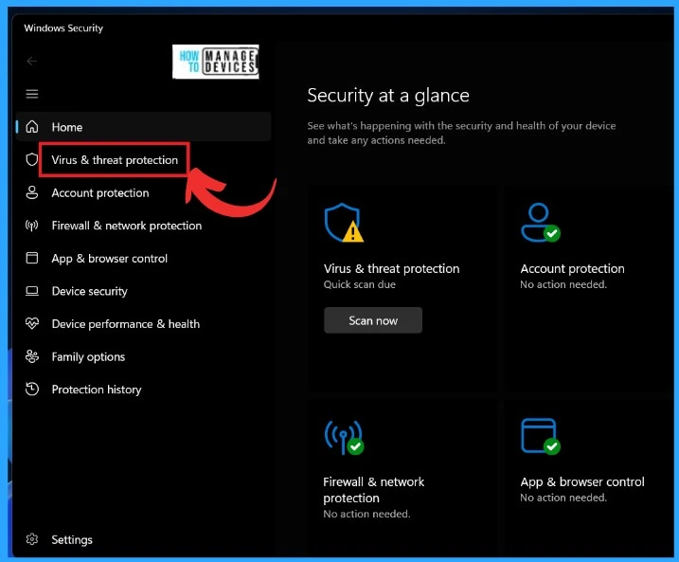Open the Account protection card title
Viewport: 679px width, 562px height.
572,268
